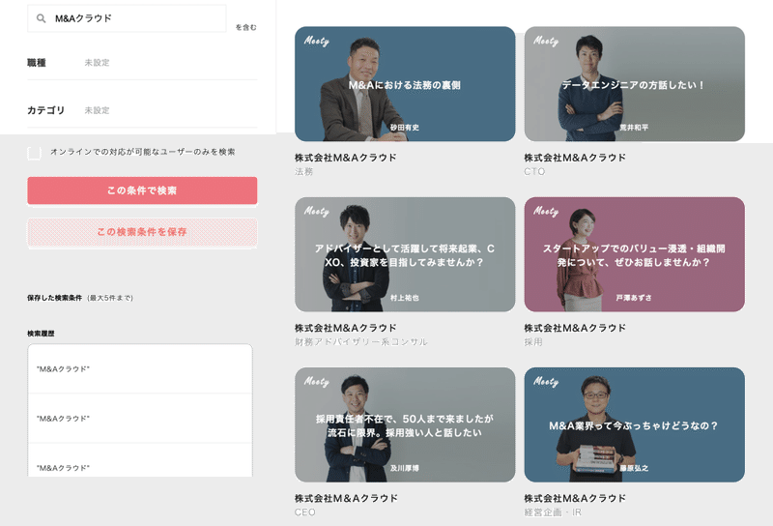Click the search magnifier icon
The height and width of the screenshot is (526, 773).
42,18
